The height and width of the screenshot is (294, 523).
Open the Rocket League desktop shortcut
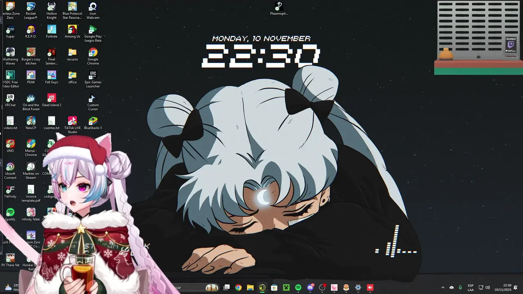[31, 11]
